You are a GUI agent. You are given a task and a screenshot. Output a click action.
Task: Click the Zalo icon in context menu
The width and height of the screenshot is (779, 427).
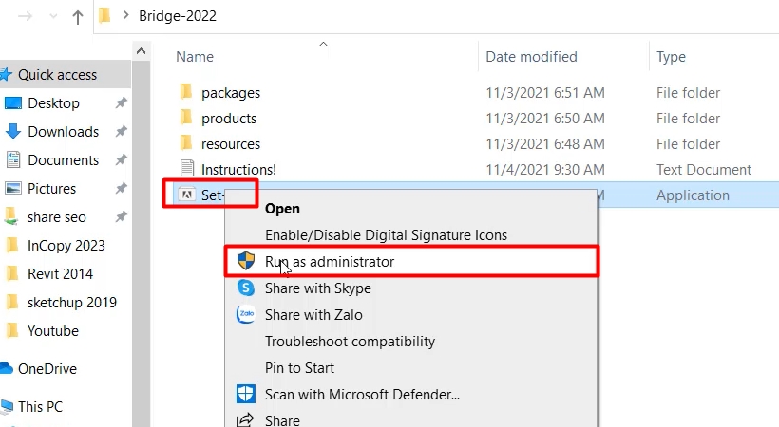[245, 314]
